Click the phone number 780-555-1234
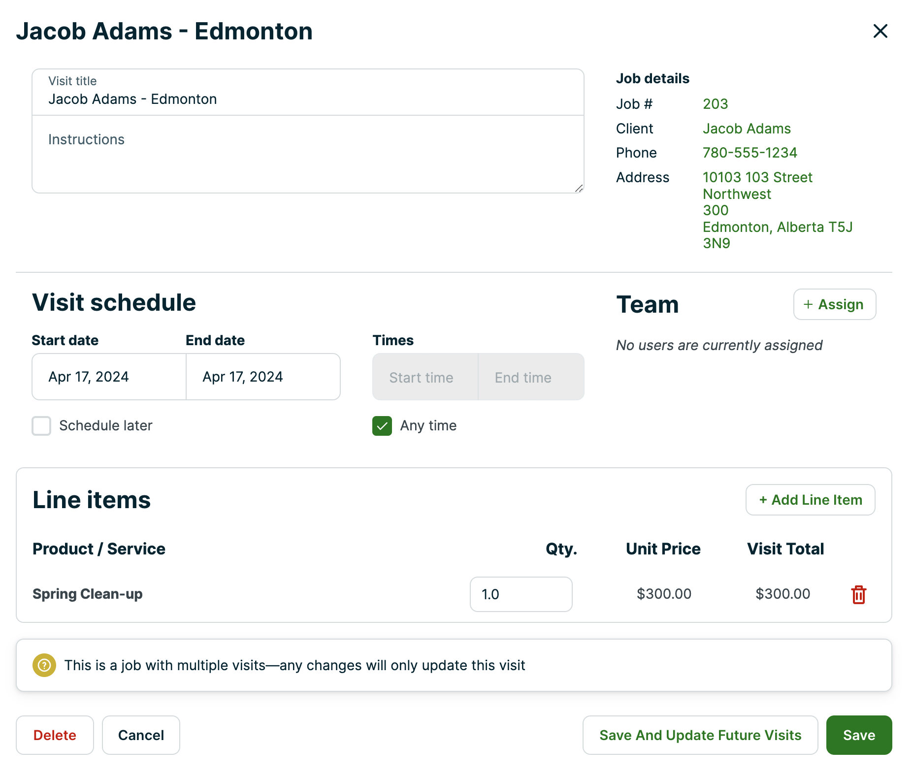 [x=750, y=153]
